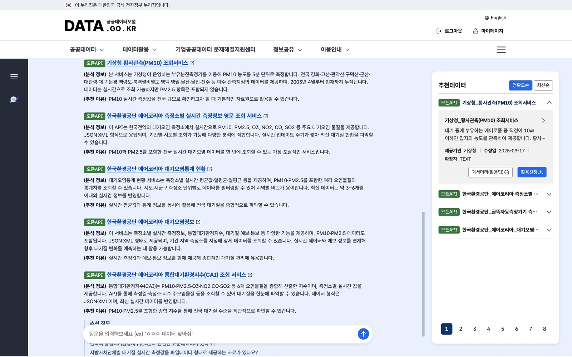Image resolution: width=572 pixels, height=357 pixels.
Task: Open 통합대기환경지수(CAI) 조회 서비스 link
Action: pyautogui.click(x=176, y=275)
